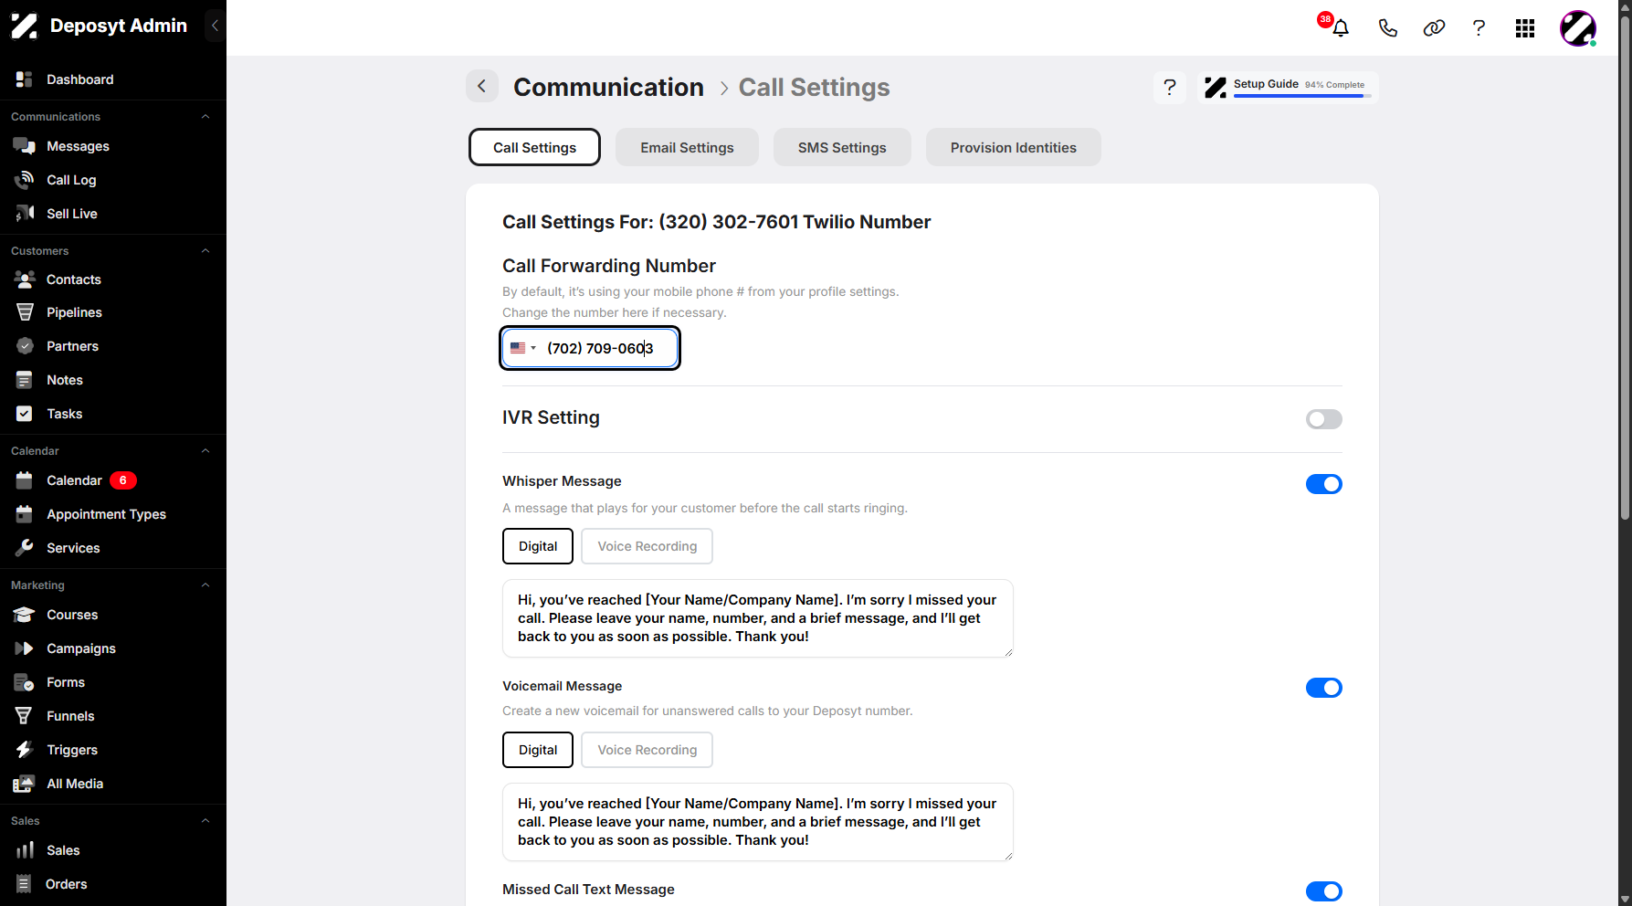Collapse the sidebar using the arrow beside Deposyt Admin
This screenshot has width=1632, height=906.
click(x=215, y=26)
